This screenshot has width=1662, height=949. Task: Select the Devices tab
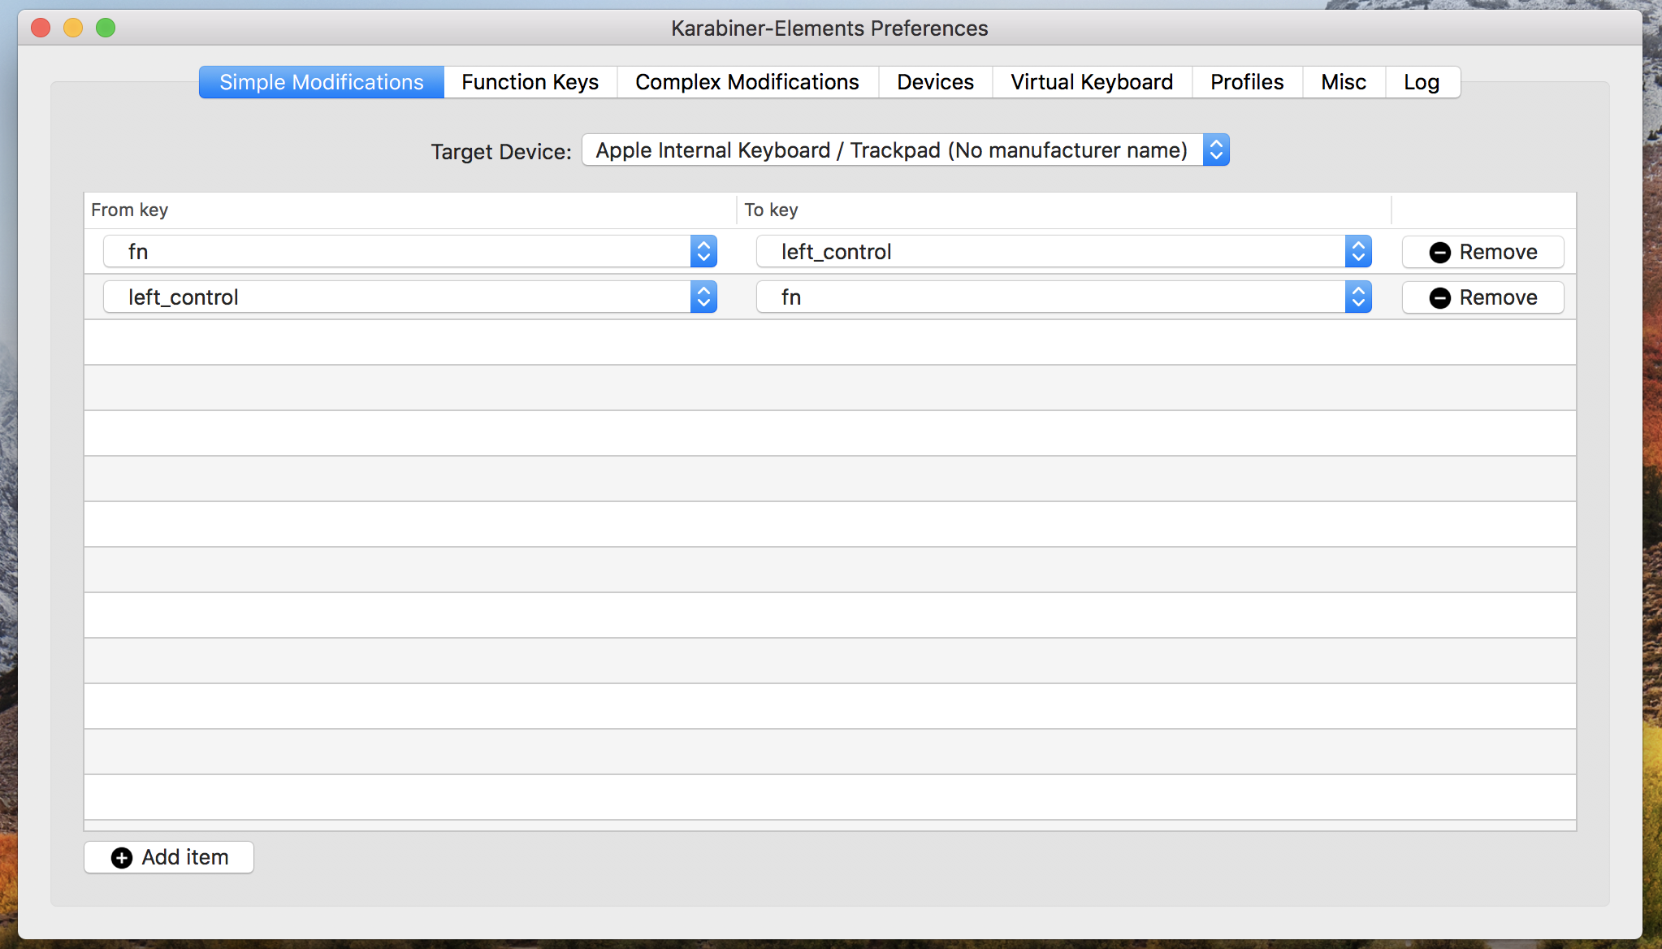(x=935, y=82)
